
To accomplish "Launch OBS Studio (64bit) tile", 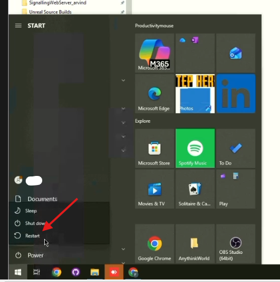I will coord(236,244).
